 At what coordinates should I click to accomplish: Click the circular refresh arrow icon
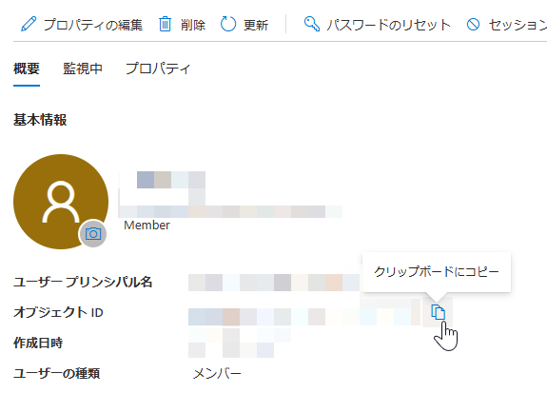228,25
